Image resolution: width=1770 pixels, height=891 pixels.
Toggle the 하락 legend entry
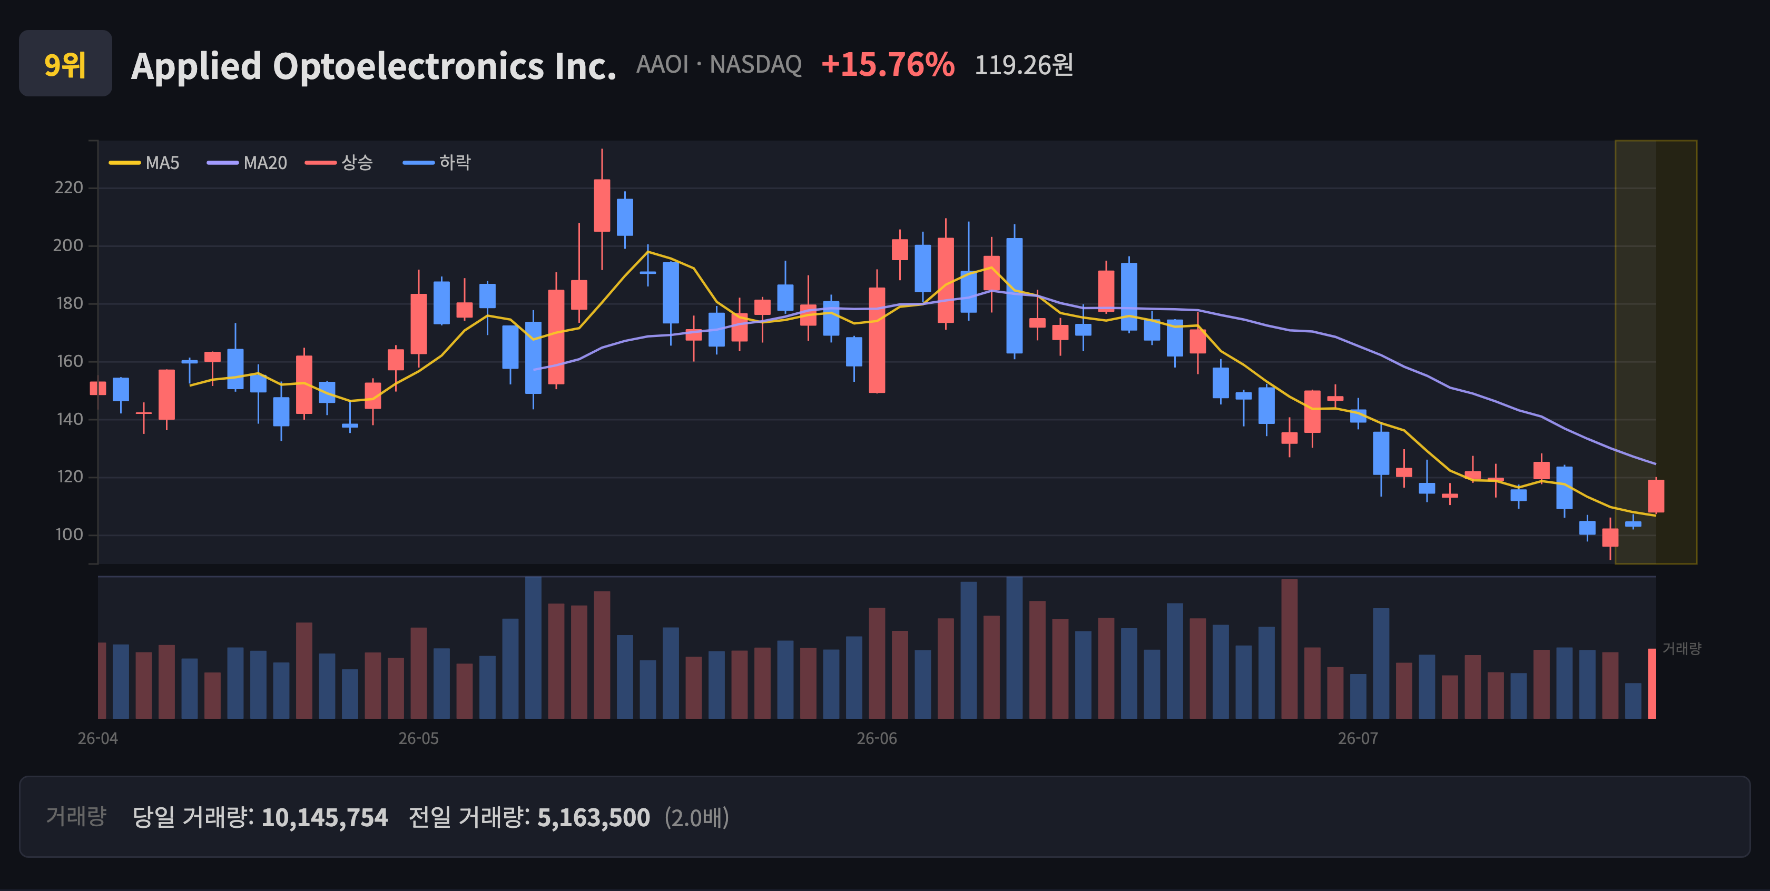coord(437,163)
